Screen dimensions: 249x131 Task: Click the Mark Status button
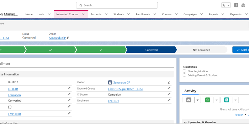[x=241, y=50]
